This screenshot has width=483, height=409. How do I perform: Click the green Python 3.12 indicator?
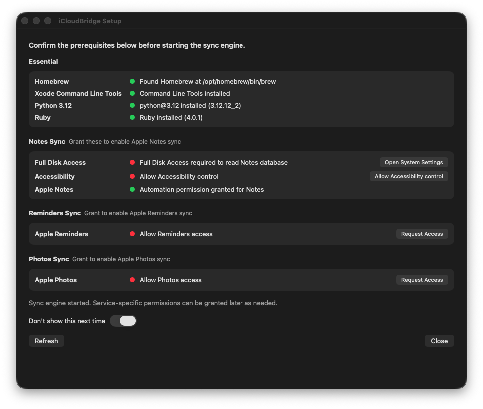(x=132, y=105)
